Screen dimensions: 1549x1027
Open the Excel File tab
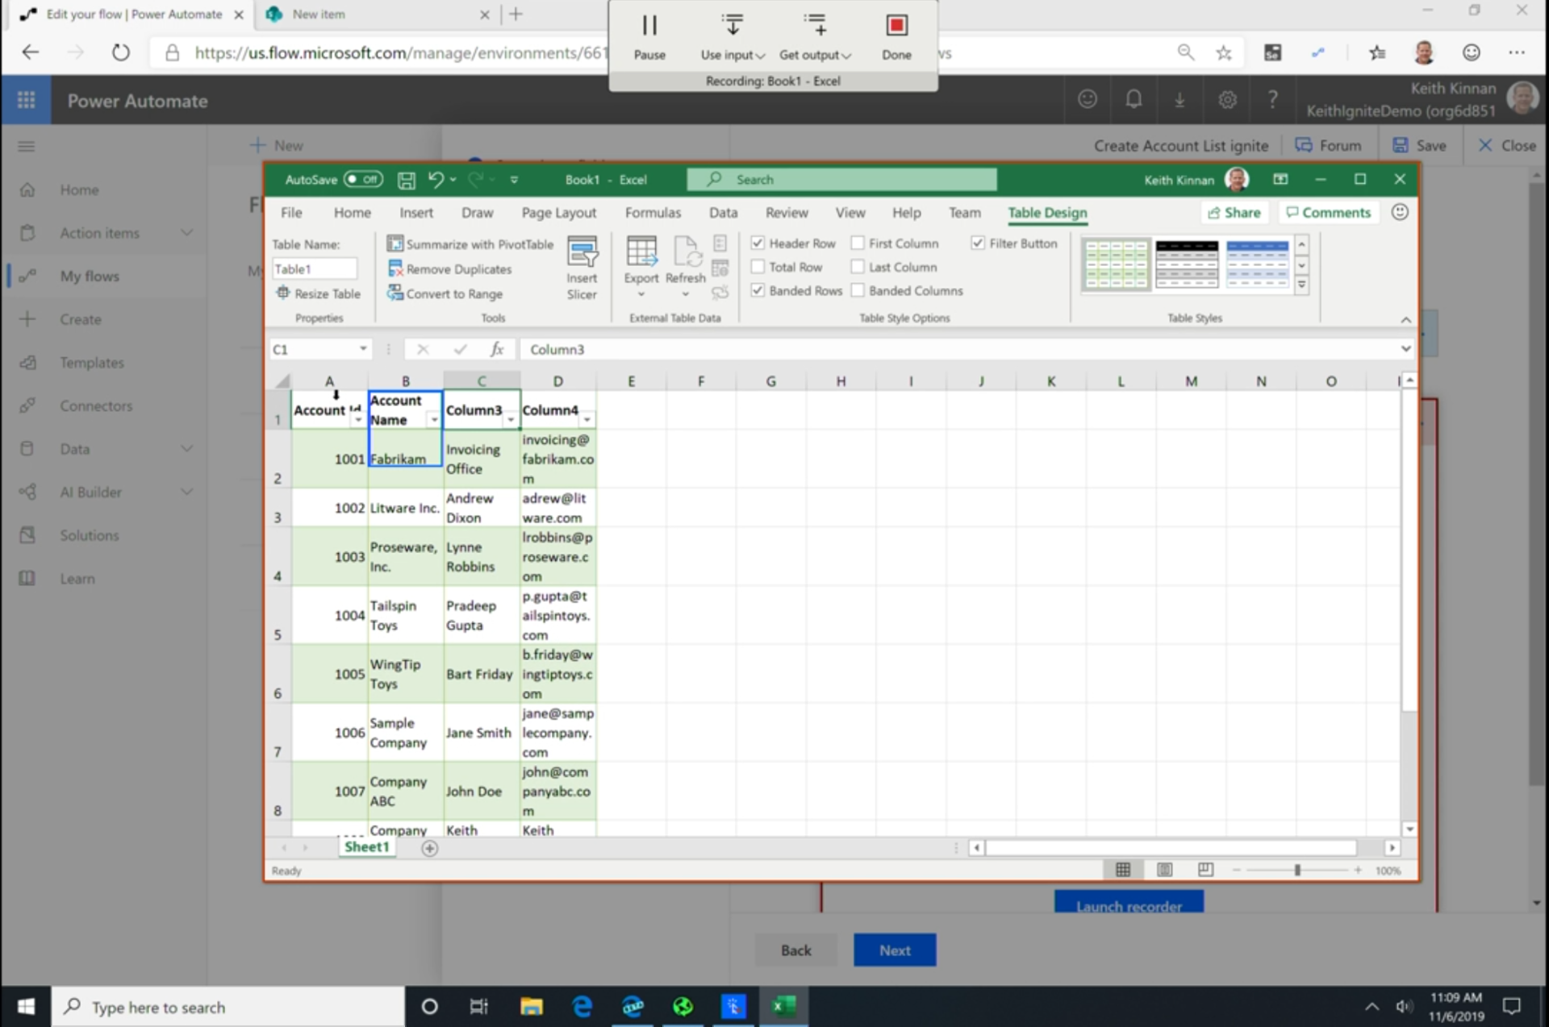coord(291,212)
